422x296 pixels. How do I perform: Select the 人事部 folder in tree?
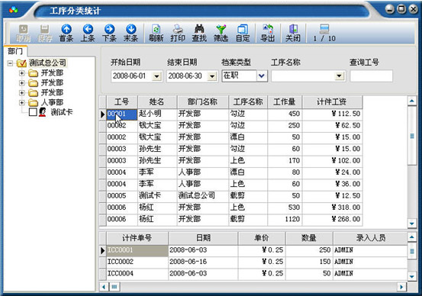coord(52,102)
